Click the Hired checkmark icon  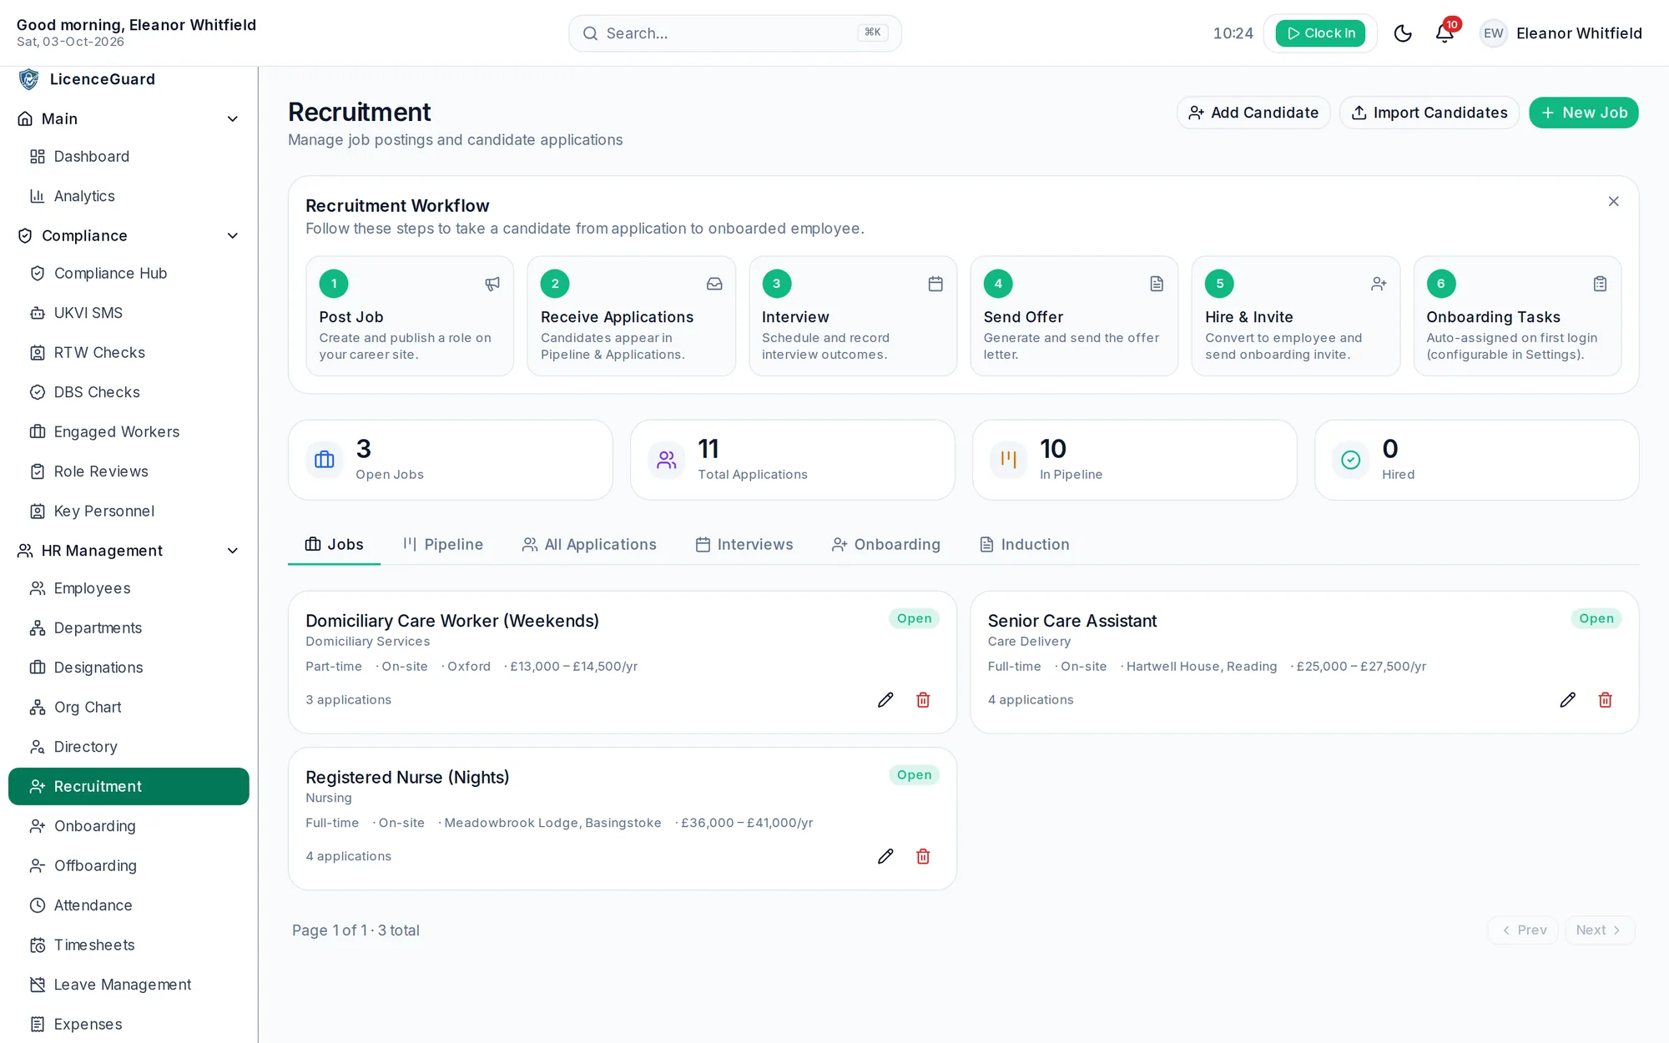(x=1351, y=460)
